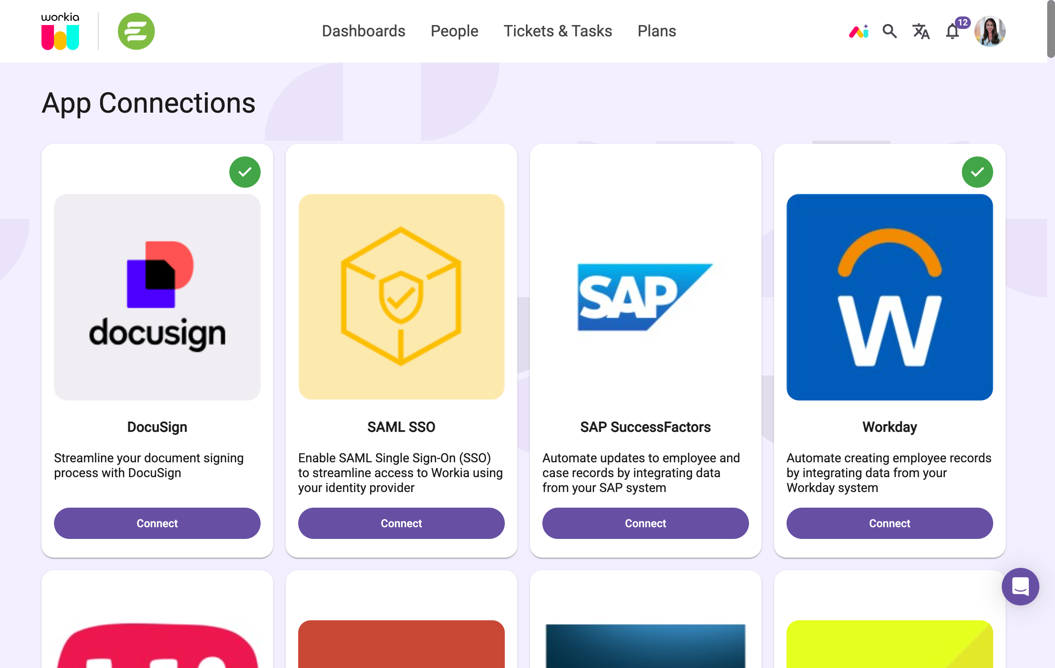
Task: Click the App Connections page heading
Action: coord(149,103)
